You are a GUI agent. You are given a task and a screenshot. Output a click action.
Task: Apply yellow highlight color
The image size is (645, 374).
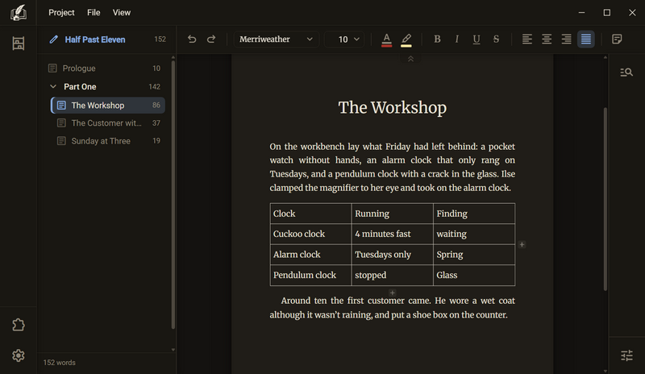(x=406, y=39)
